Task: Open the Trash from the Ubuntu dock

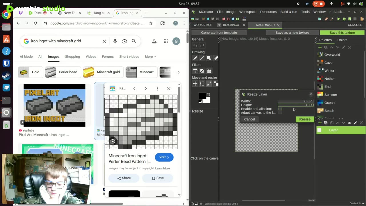Action: 6,125
